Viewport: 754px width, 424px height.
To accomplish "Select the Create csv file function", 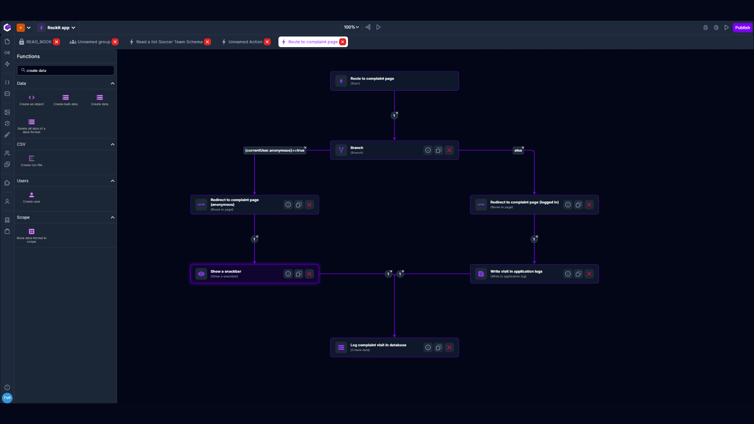I will (31, 161).
